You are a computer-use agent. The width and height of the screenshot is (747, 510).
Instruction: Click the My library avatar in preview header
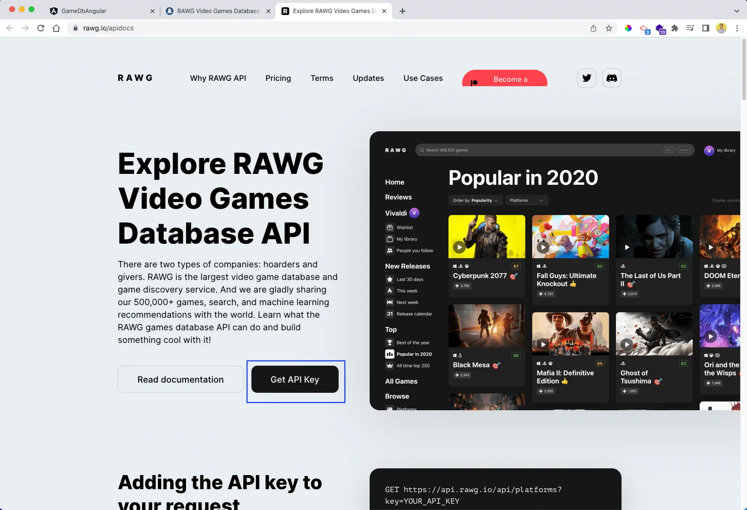click(709, 151)
